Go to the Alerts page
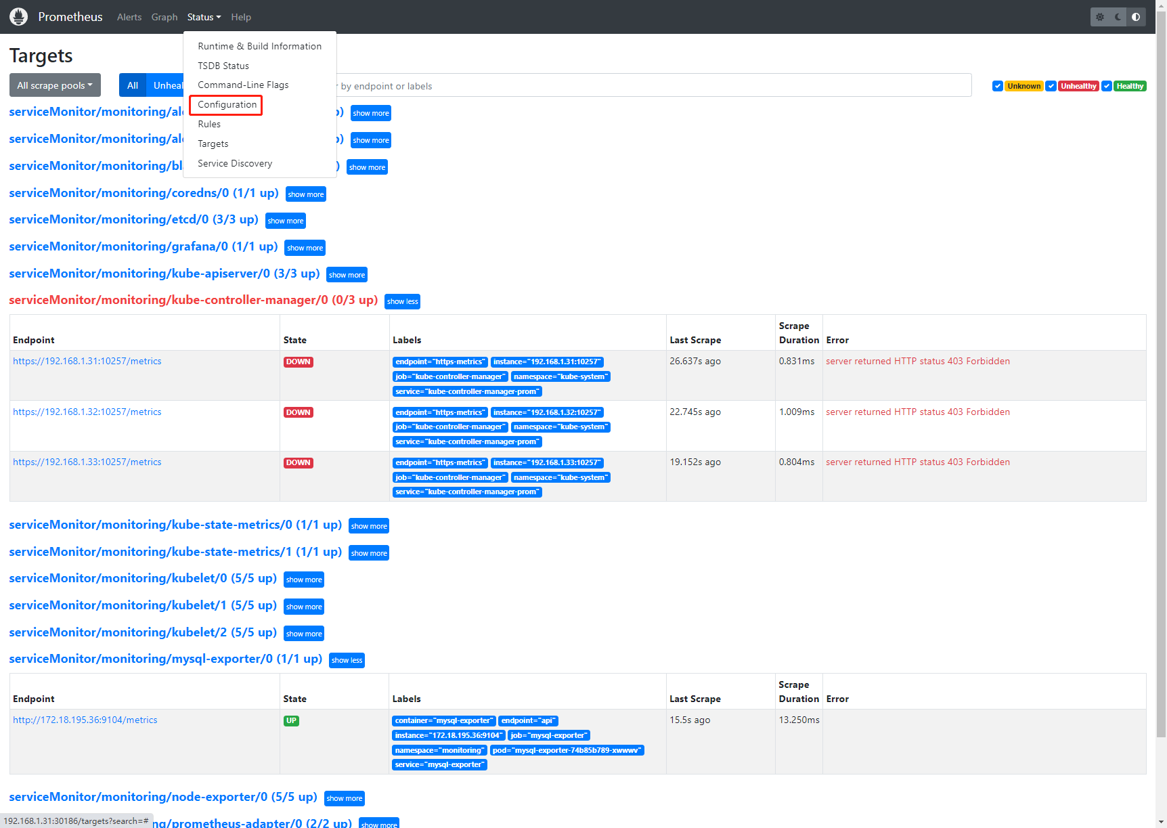The height and width of the screenshot is (828, 1167). [x=129, y=17]
